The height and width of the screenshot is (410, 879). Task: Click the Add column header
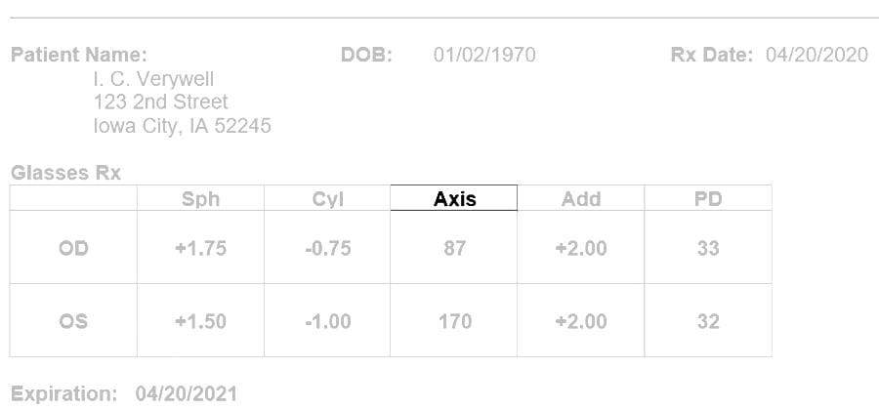pos(581,199)
